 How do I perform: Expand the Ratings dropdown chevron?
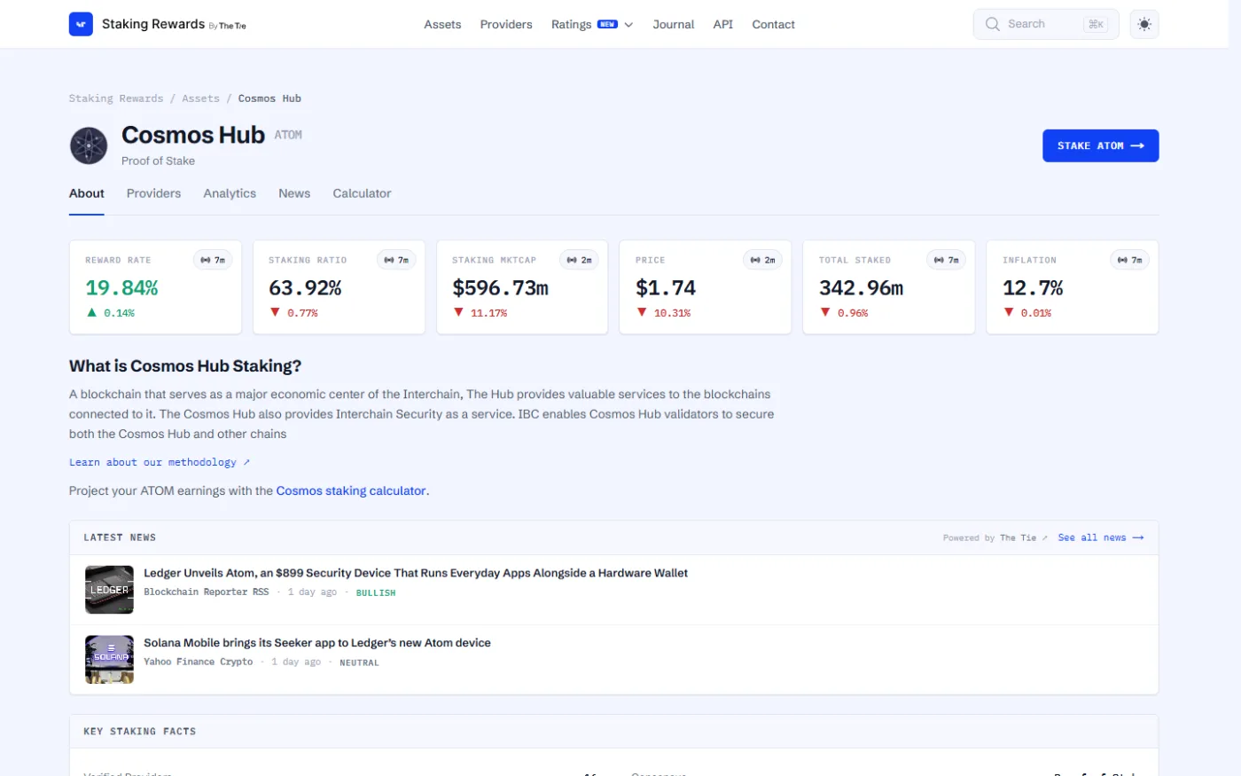click(628, 25)
